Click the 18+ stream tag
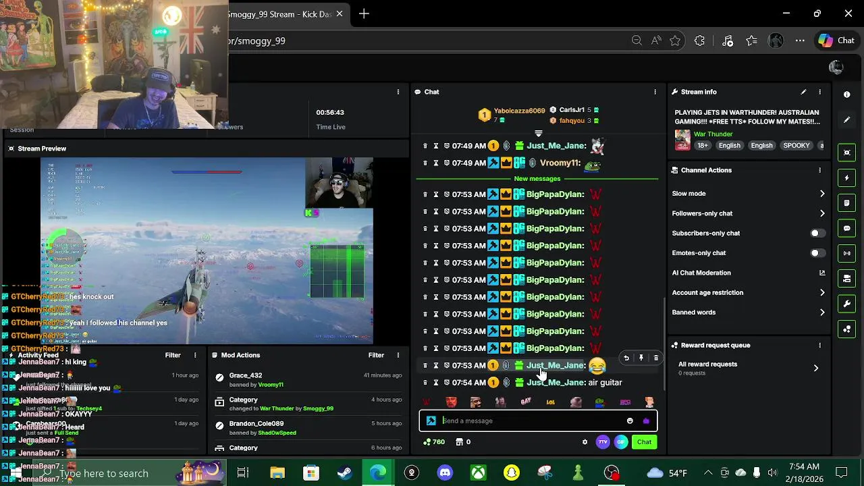The image size is (864, 486). [x=702, y=146]
